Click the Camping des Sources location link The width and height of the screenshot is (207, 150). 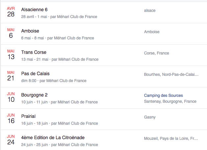163,96
